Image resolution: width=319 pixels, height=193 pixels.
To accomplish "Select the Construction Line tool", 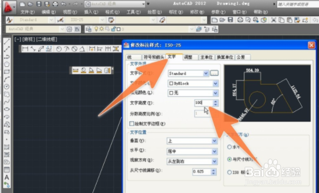I will point(7,49).
